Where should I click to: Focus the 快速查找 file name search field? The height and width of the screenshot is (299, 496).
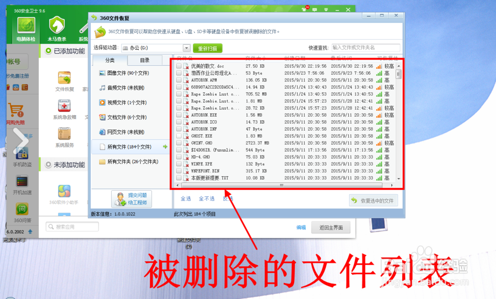pyautogui.click(x=366, y=48)
